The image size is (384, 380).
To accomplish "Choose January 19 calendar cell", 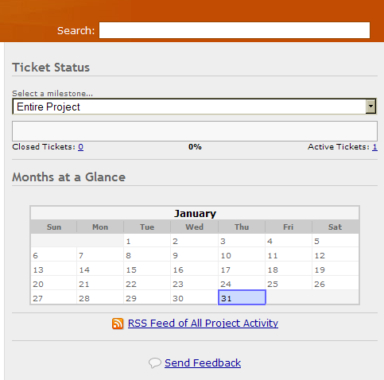I will tap(336, 269).
